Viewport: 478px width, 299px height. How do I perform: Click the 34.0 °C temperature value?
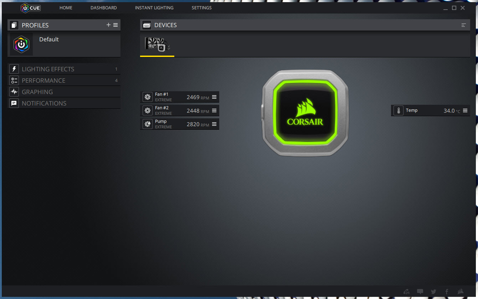[x=452, y=111]
